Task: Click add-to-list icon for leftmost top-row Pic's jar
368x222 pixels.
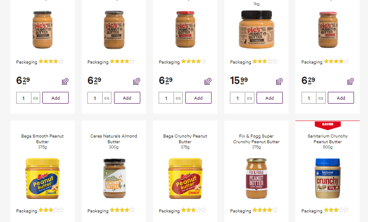Action: pos(65,81)
